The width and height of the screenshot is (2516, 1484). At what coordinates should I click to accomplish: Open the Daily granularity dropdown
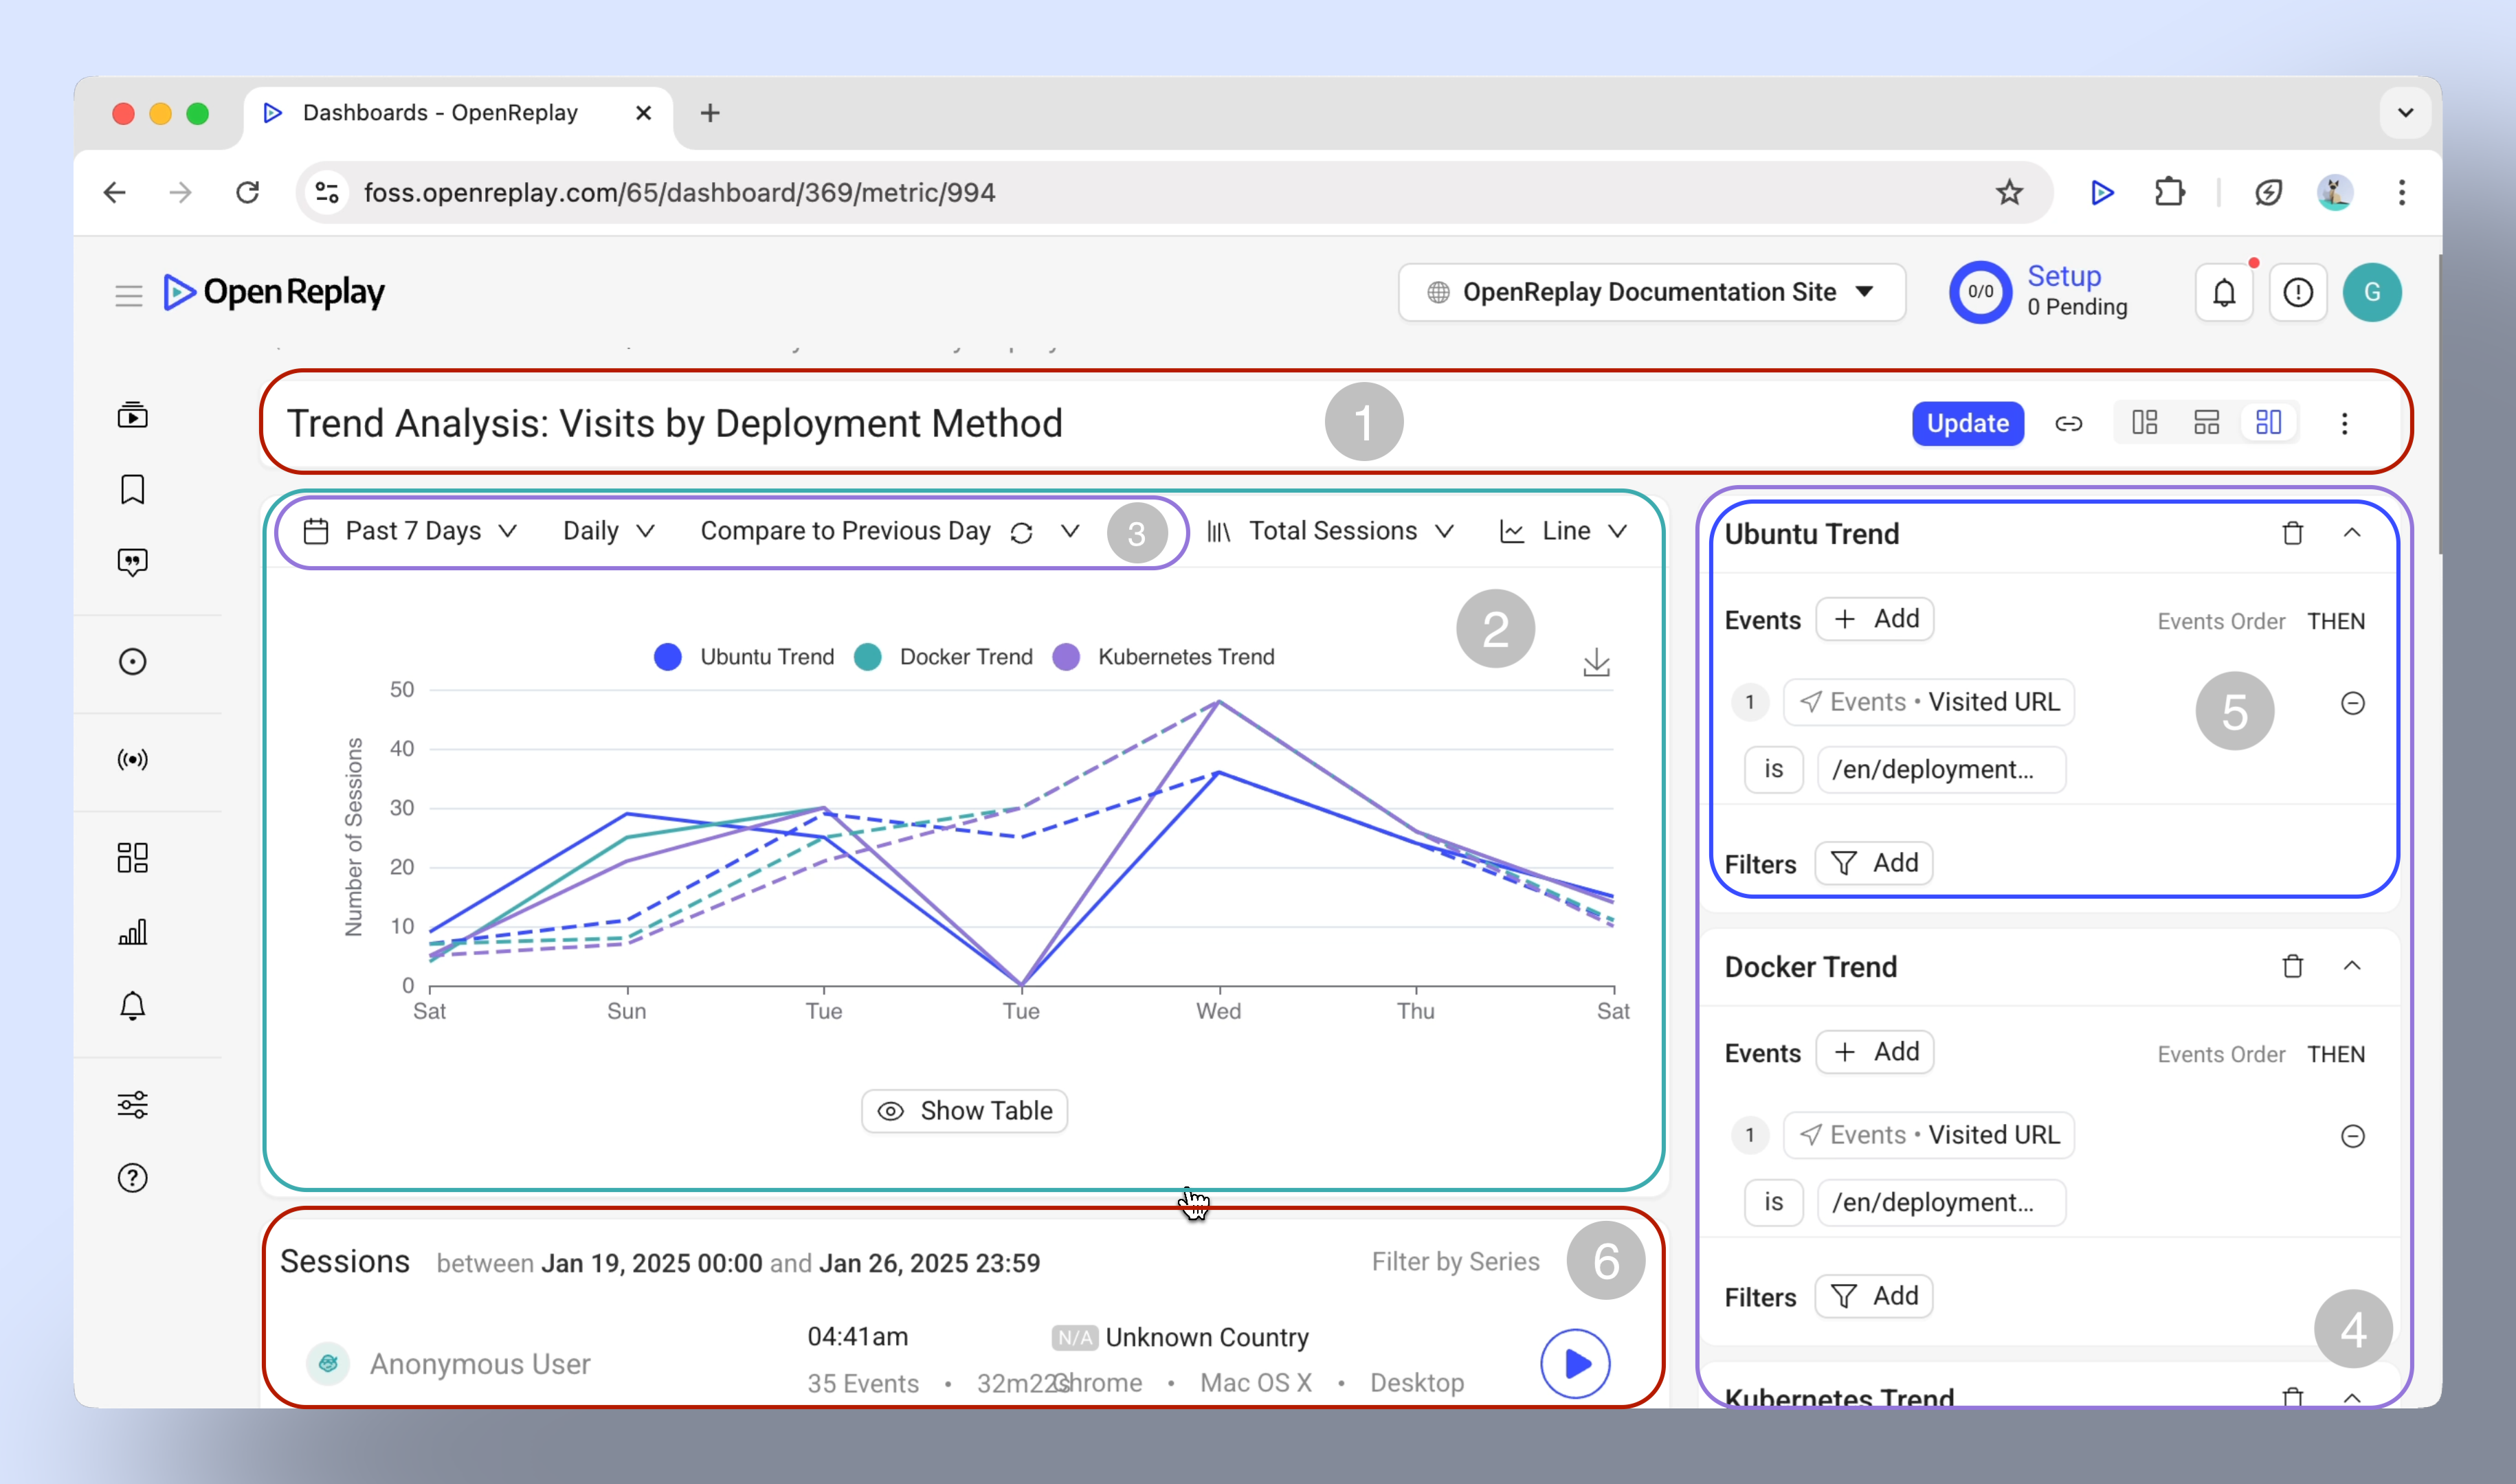click(608, 531)
